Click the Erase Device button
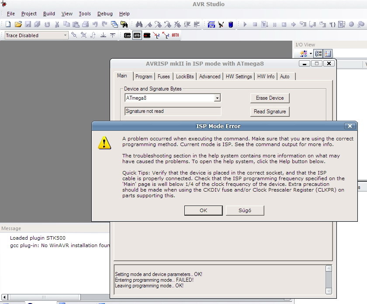 [270, 98]
